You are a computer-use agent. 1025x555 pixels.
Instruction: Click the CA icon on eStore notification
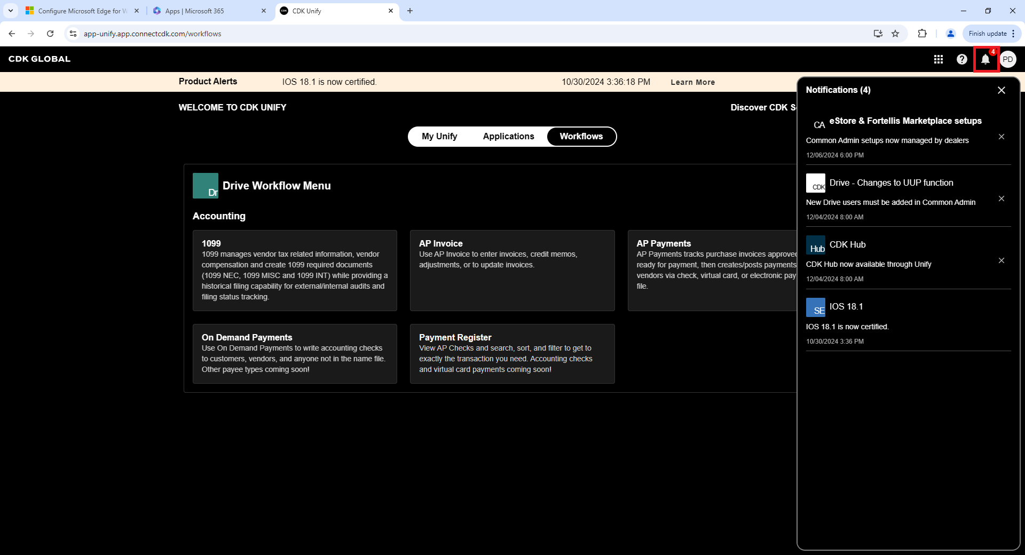pyautogui.click(x=816, y=121)
